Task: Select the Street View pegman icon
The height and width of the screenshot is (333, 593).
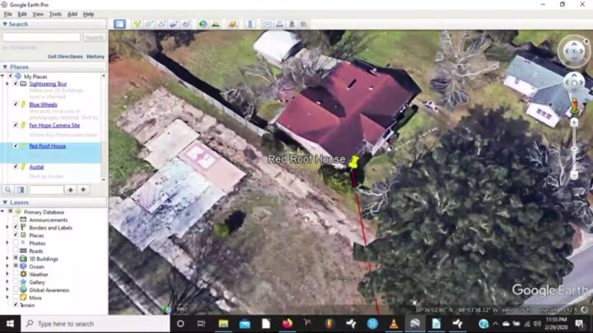Action: [x=574, y=106]
